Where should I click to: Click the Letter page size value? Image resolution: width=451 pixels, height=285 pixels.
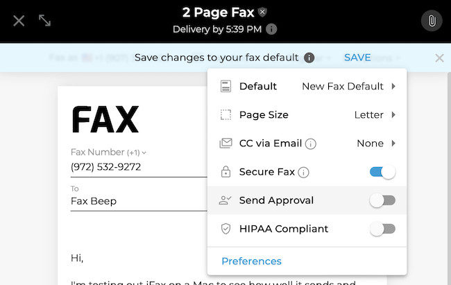click(368, 114)
